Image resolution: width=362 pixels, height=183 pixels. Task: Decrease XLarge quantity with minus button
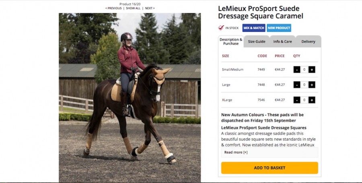[x=297, y=100]
